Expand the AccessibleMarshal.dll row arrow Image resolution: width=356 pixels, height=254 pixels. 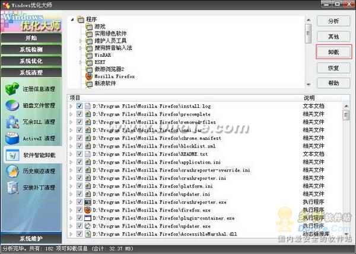[x=71, y=234]
